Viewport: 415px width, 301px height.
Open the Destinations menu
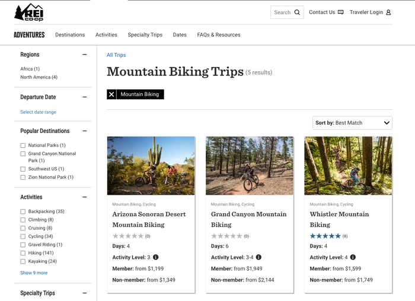tap(70, 35)
